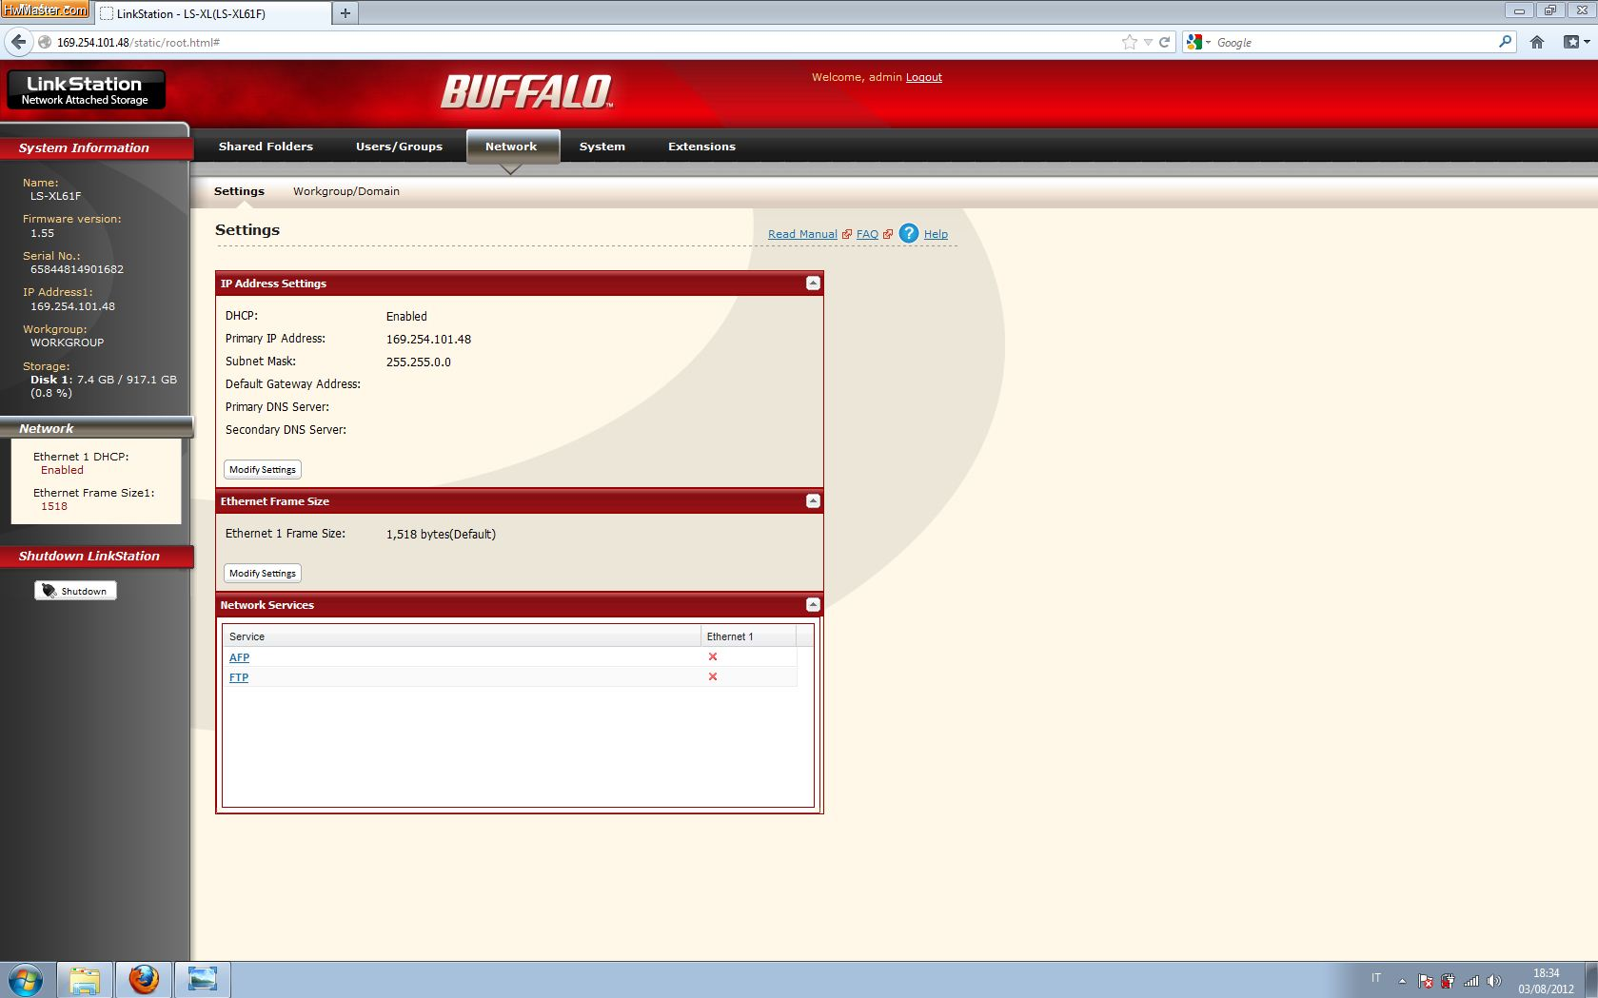Open the Google search engine dropdown

coord(1197,42)
